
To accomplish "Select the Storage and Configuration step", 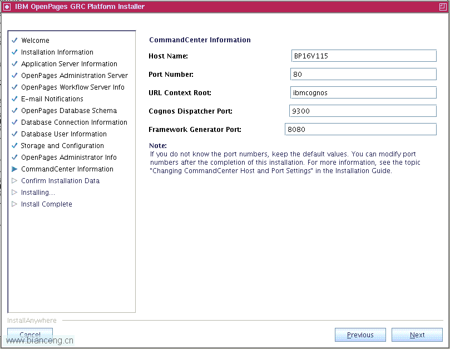I will (62, 146).
